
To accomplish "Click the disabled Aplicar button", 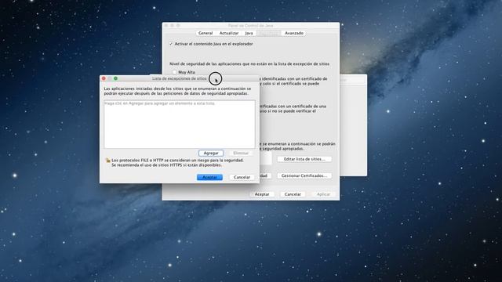I will tap(323, 194).
